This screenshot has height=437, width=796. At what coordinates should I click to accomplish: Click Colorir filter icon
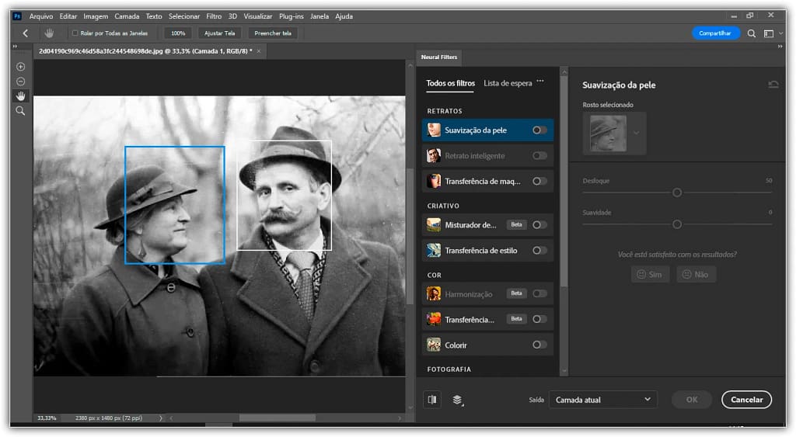point(434,345)
